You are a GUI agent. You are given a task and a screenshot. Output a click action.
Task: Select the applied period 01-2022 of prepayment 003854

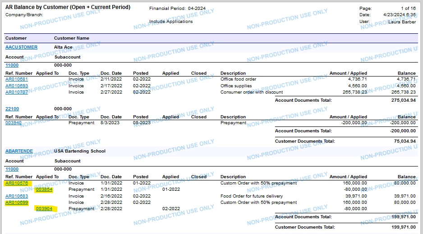171,189
